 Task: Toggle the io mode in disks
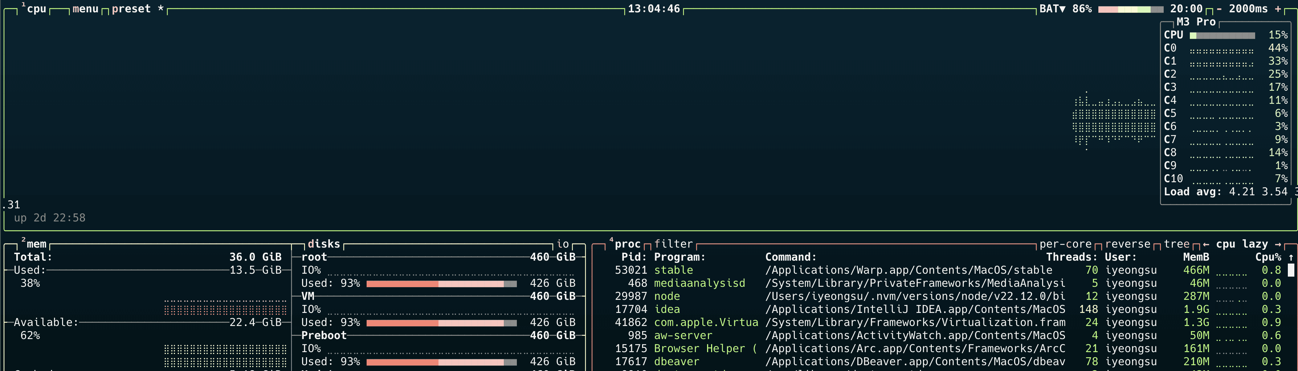[562, 244]
